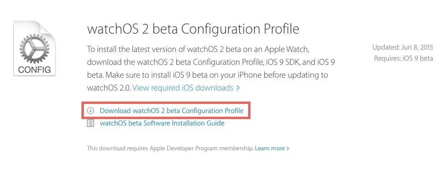
Task: Open the watchOS beta Software Installation Guide
Action: (x=162, y=123)
